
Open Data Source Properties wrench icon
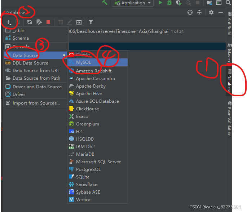coord(39,22)
